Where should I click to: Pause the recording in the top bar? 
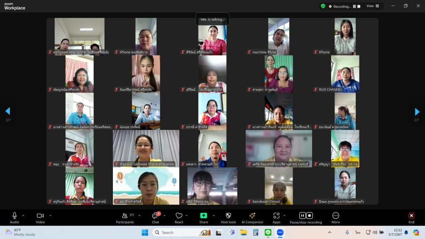coord(354,6)
